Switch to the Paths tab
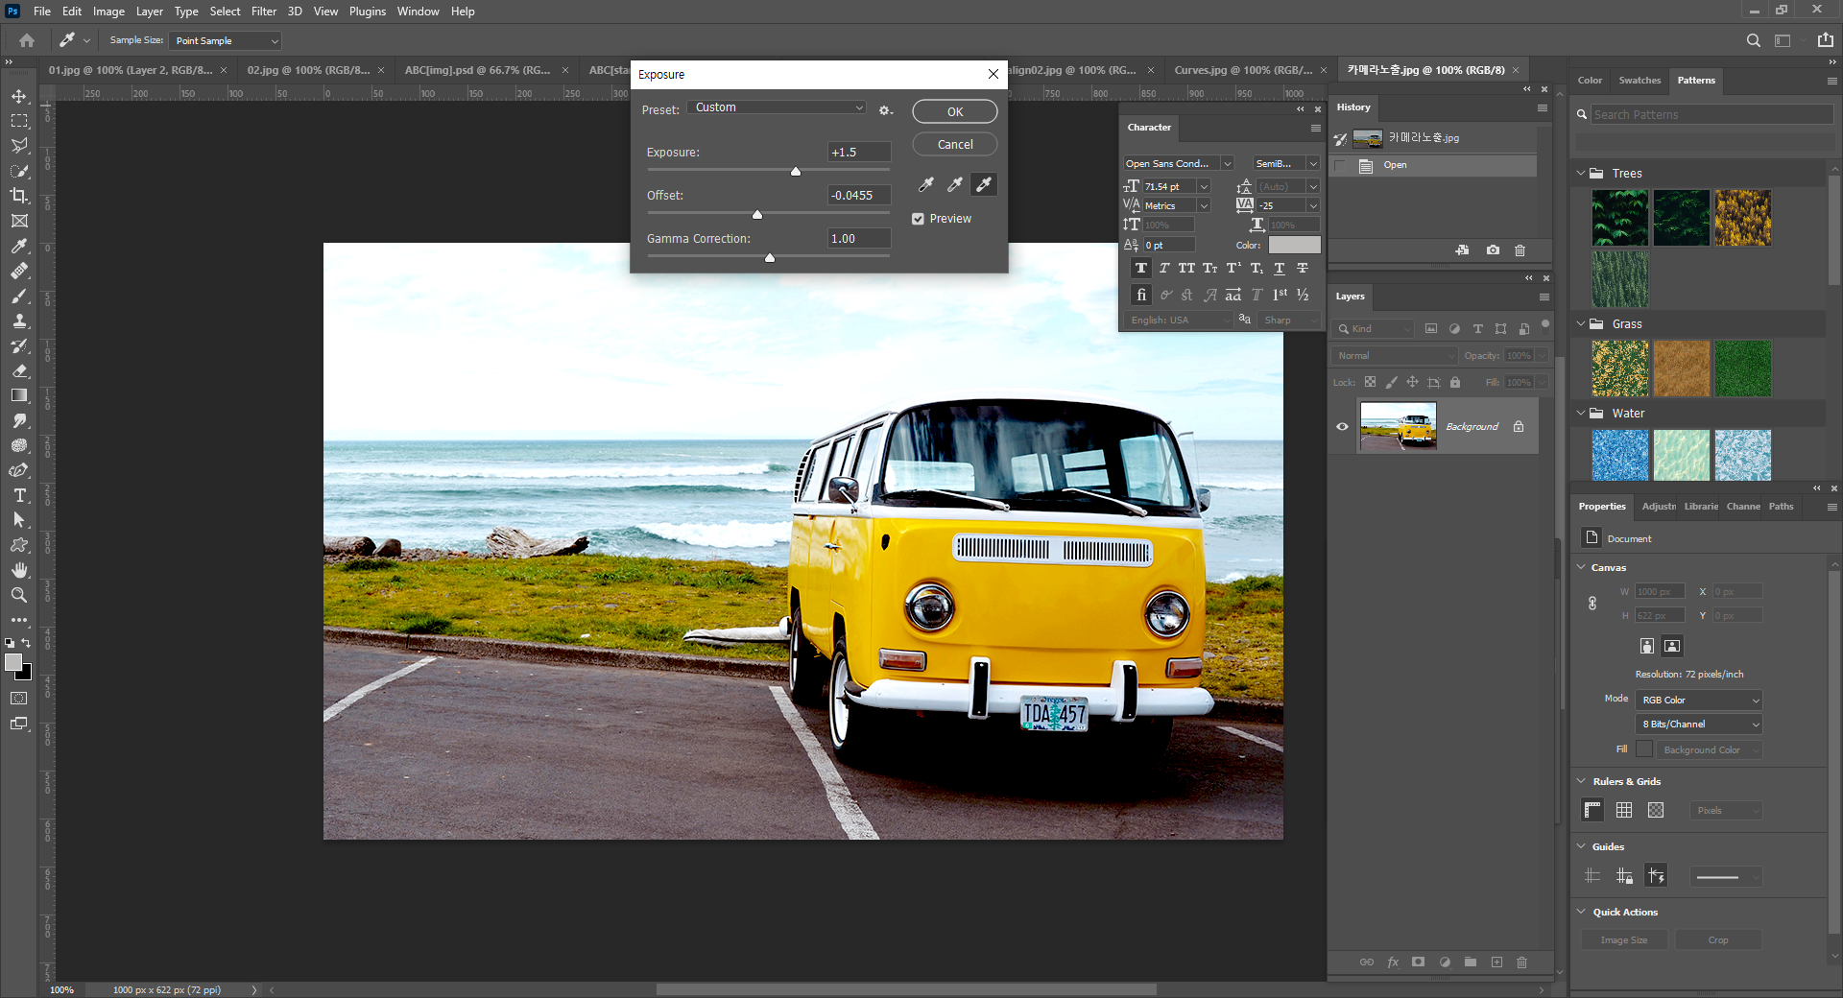1843x998 pixels. [x=1781, y=507]
